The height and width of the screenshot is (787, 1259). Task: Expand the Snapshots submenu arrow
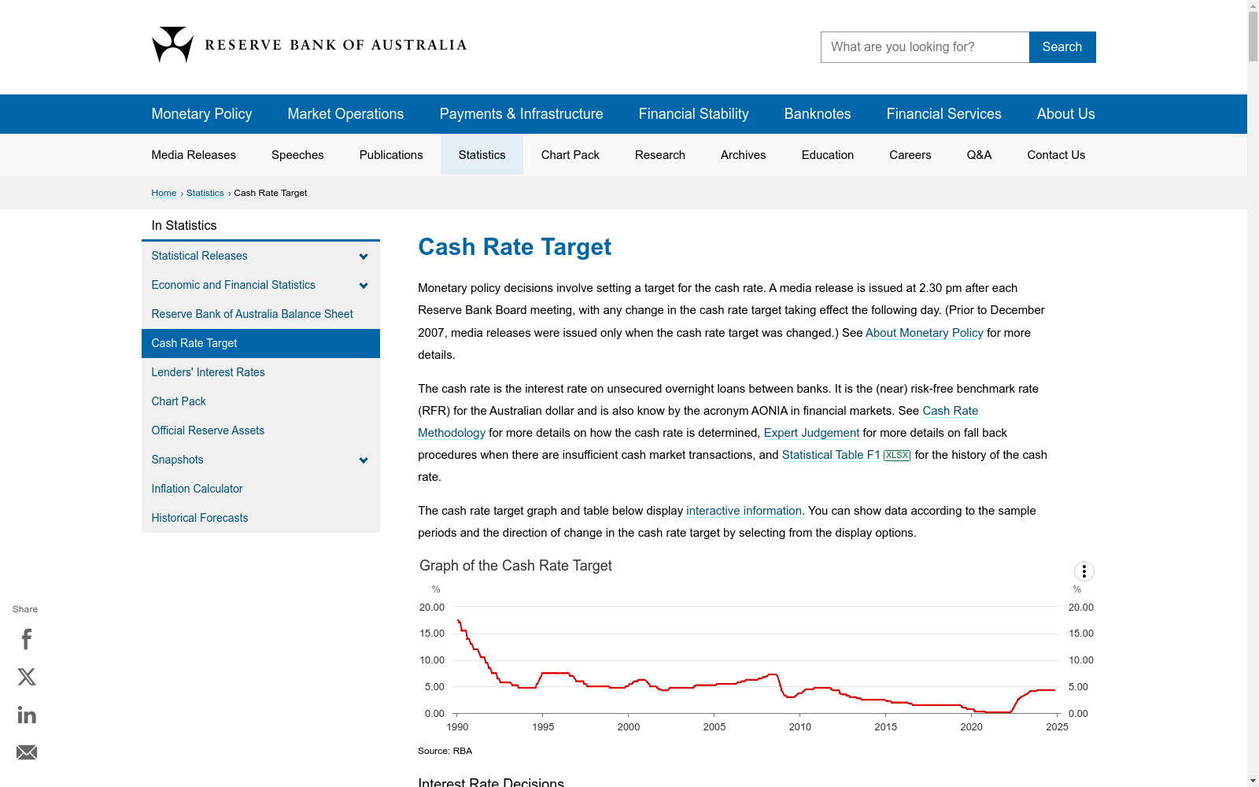(364, 460)
